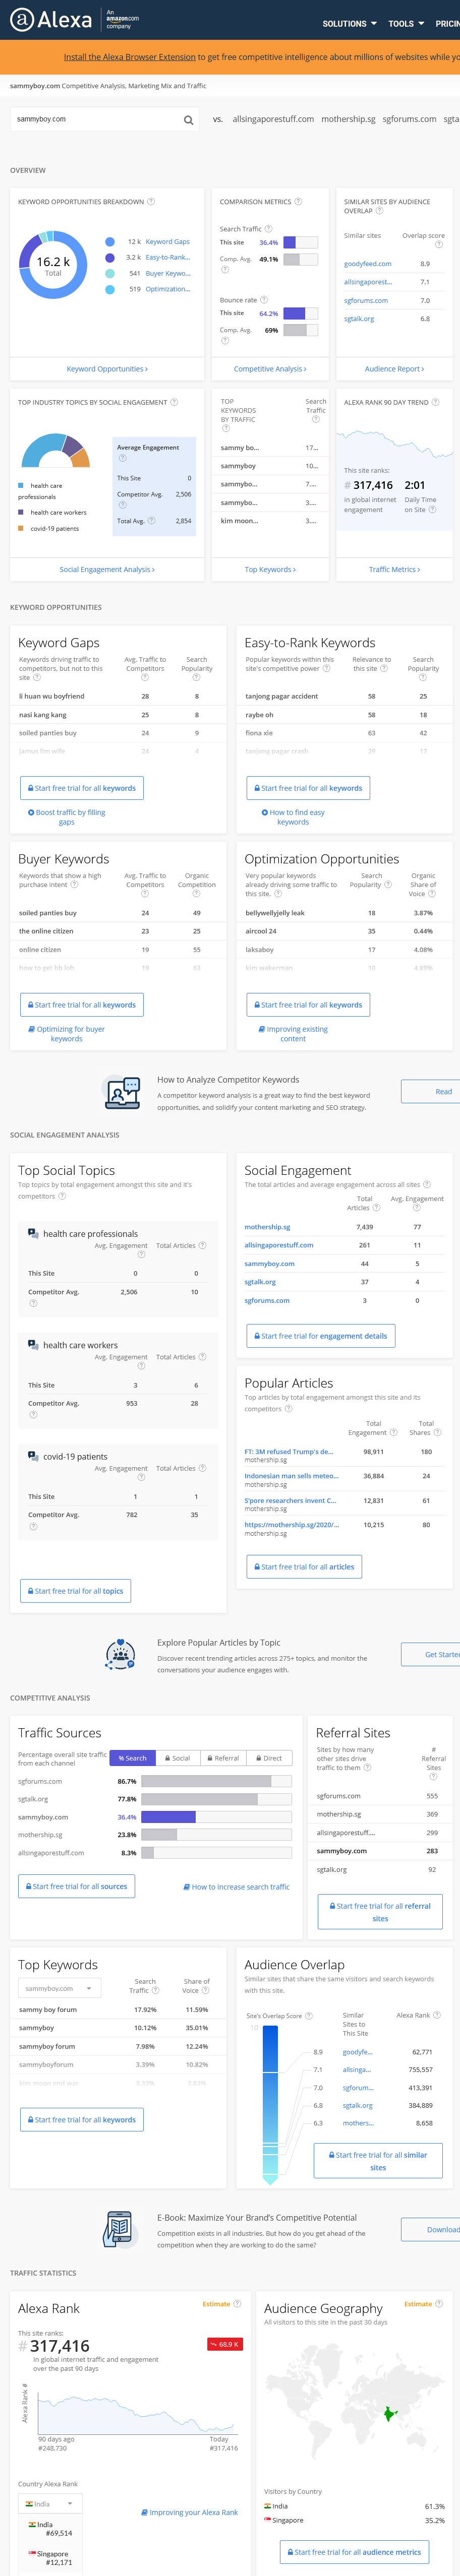Click the magnifier icon in the site search box
Screen dimensions: 460x2576
tap(188, 120)
